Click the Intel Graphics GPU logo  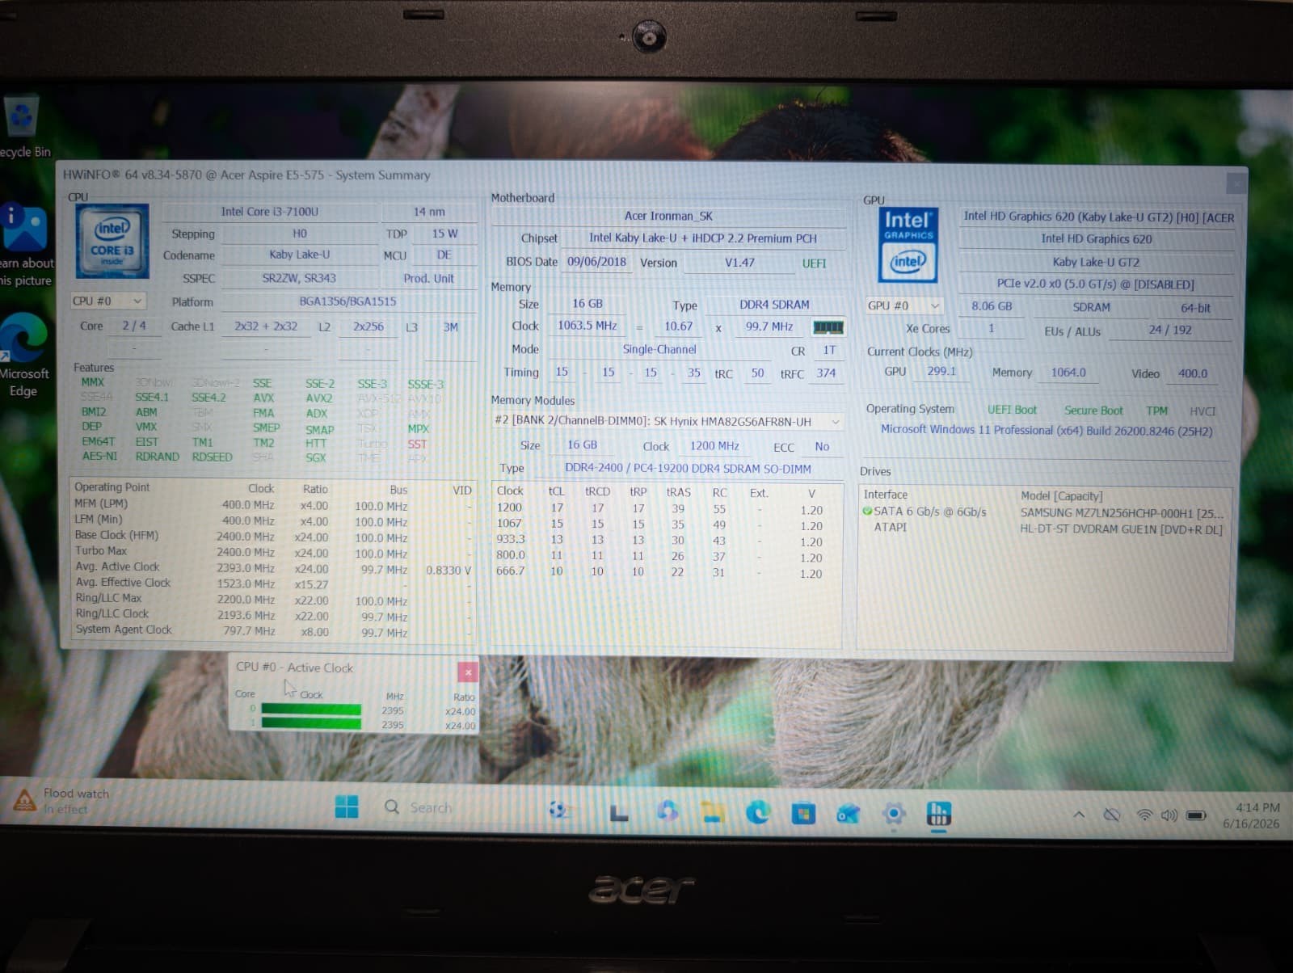pyautogui.click(x=908, y=244)
